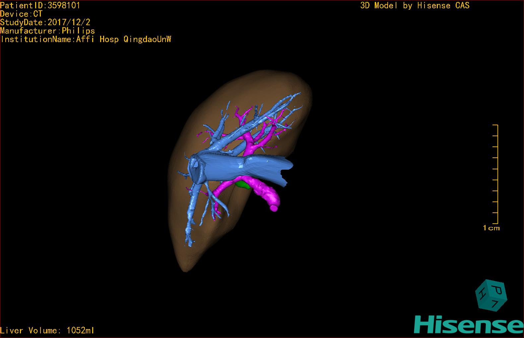Click the L face of orientation cube
The width and height of the screenshot is (524, 338).
pyautogui.click(x=495, y=303)
